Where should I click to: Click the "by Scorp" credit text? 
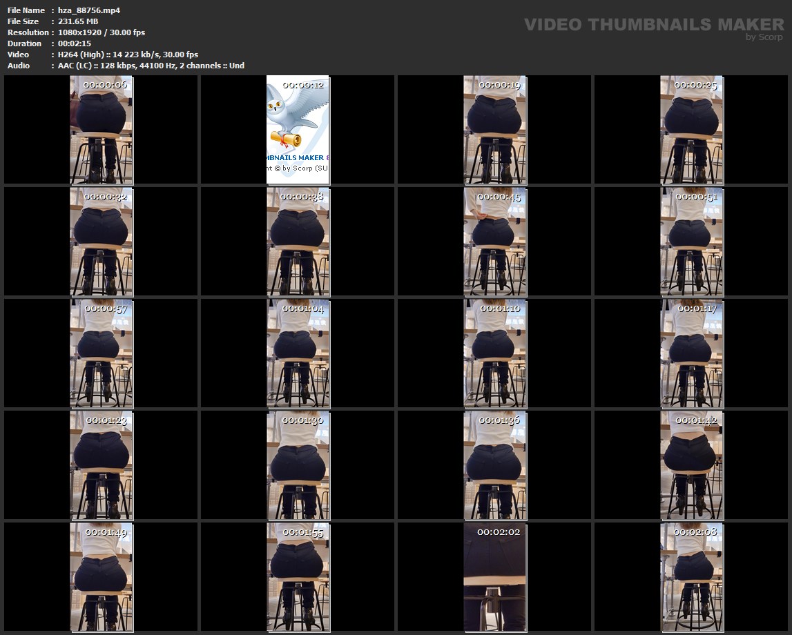pos(764,37)
